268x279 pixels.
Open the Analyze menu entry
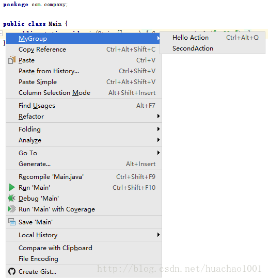84,140
